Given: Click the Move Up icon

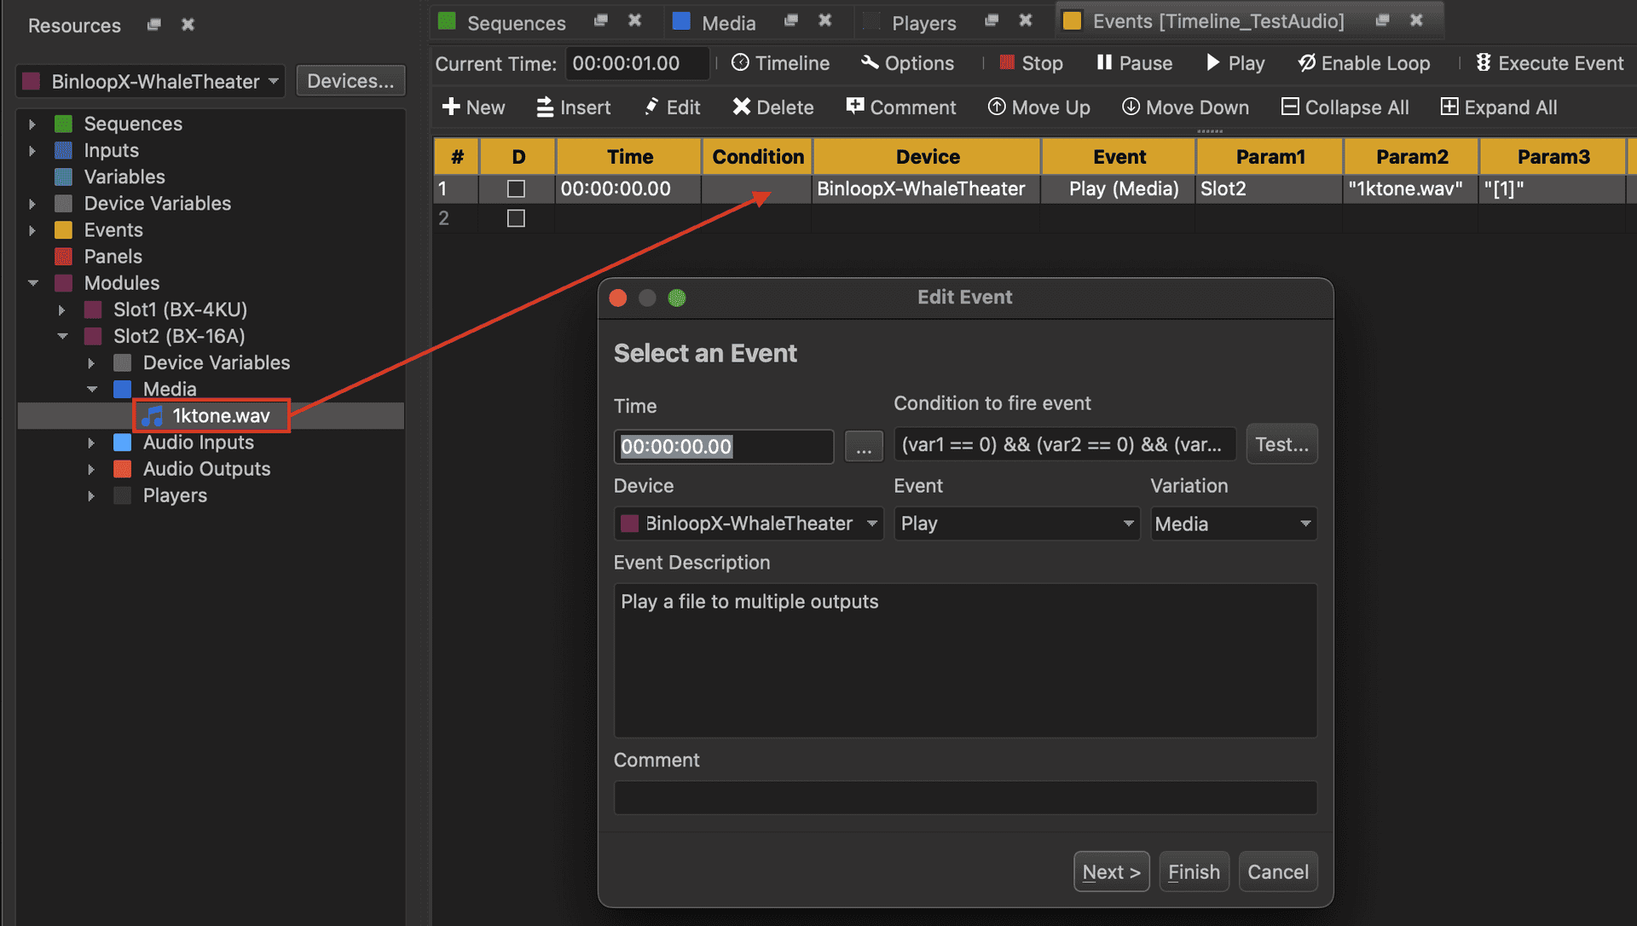Looking at the screenshot, I should 996,107.
